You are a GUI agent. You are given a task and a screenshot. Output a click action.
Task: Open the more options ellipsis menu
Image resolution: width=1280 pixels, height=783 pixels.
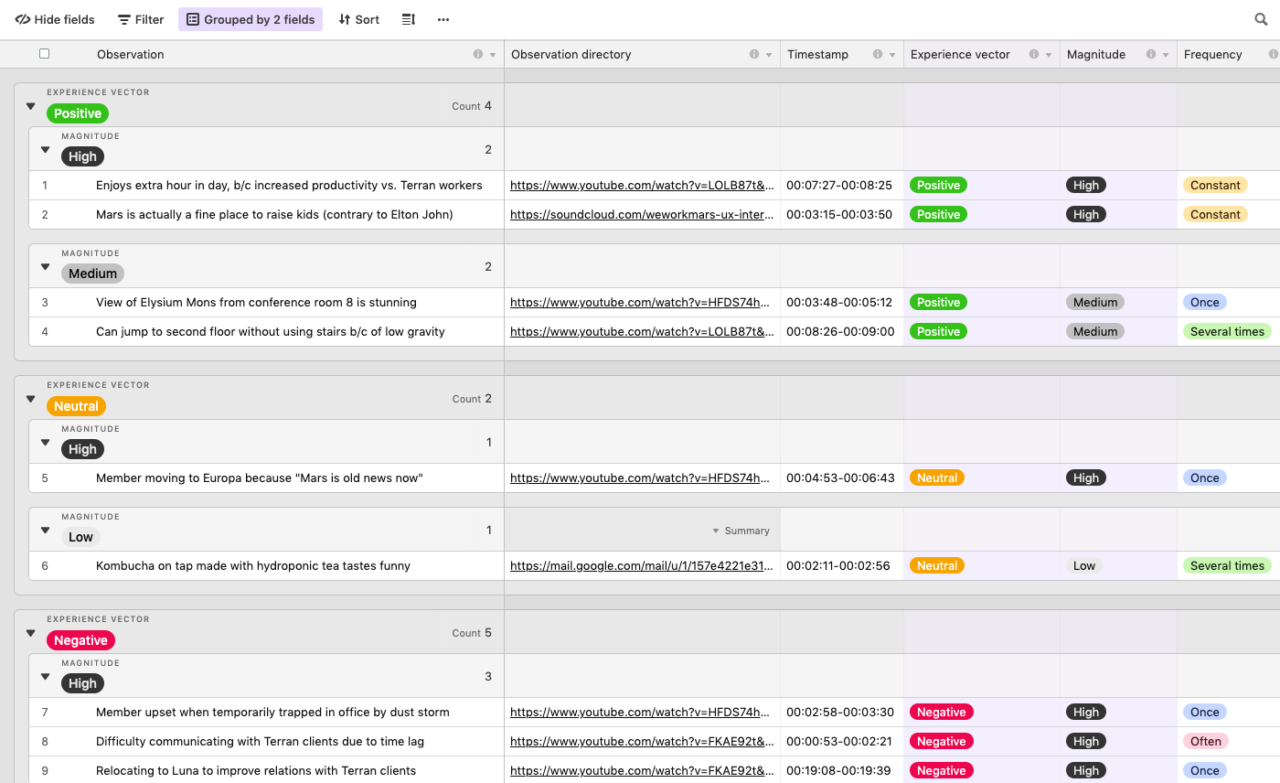pos(443,19)
